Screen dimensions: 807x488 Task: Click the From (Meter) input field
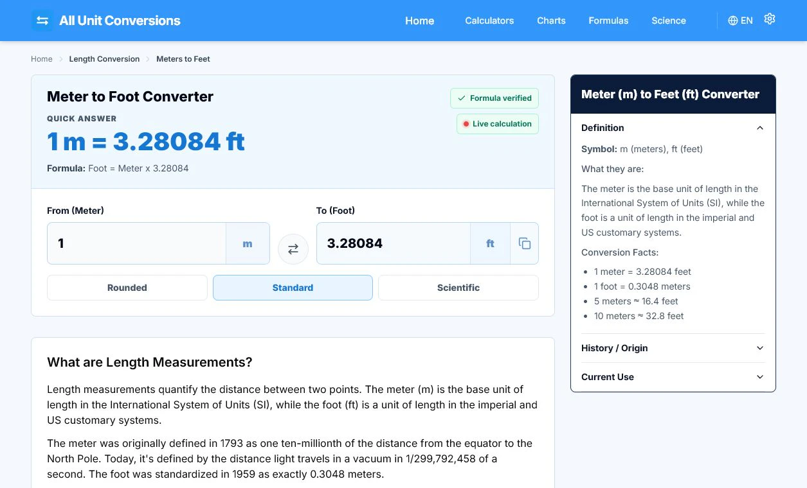136,243
